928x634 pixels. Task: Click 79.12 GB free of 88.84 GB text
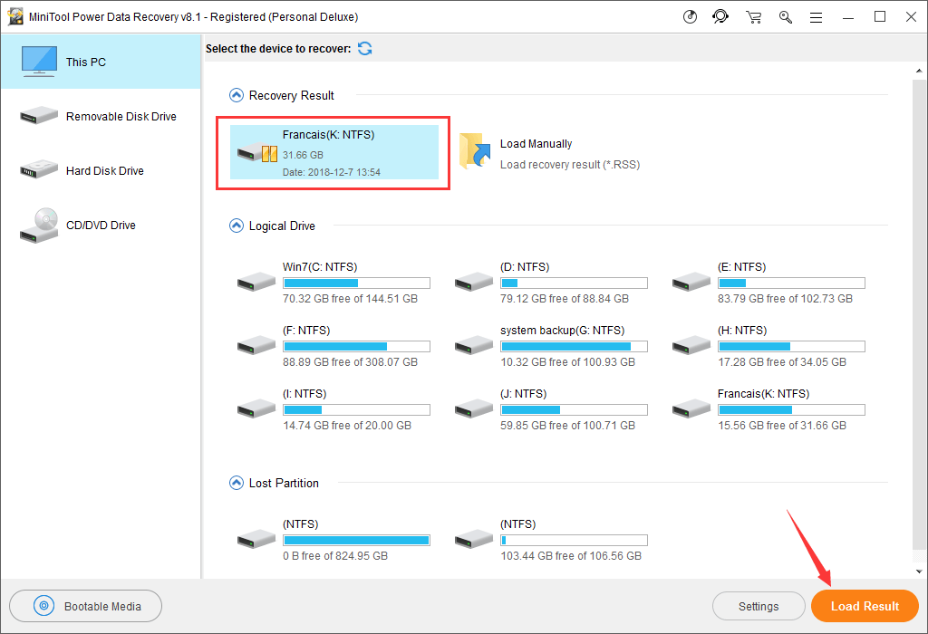click(564, 299)
